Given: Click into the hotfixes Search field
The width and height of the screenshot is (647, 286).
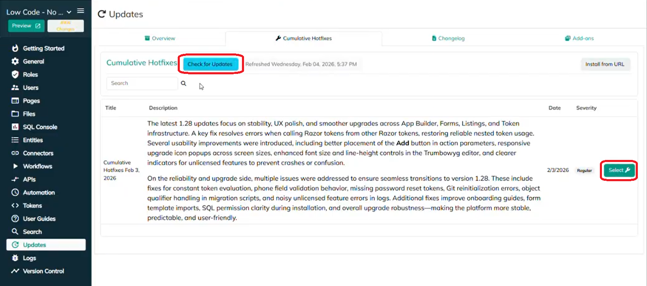Looking at the screenshot, I should (x=142, y=84).
